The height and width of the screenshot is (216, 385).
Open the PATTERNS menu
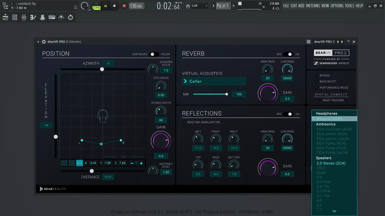coord(313,6)
